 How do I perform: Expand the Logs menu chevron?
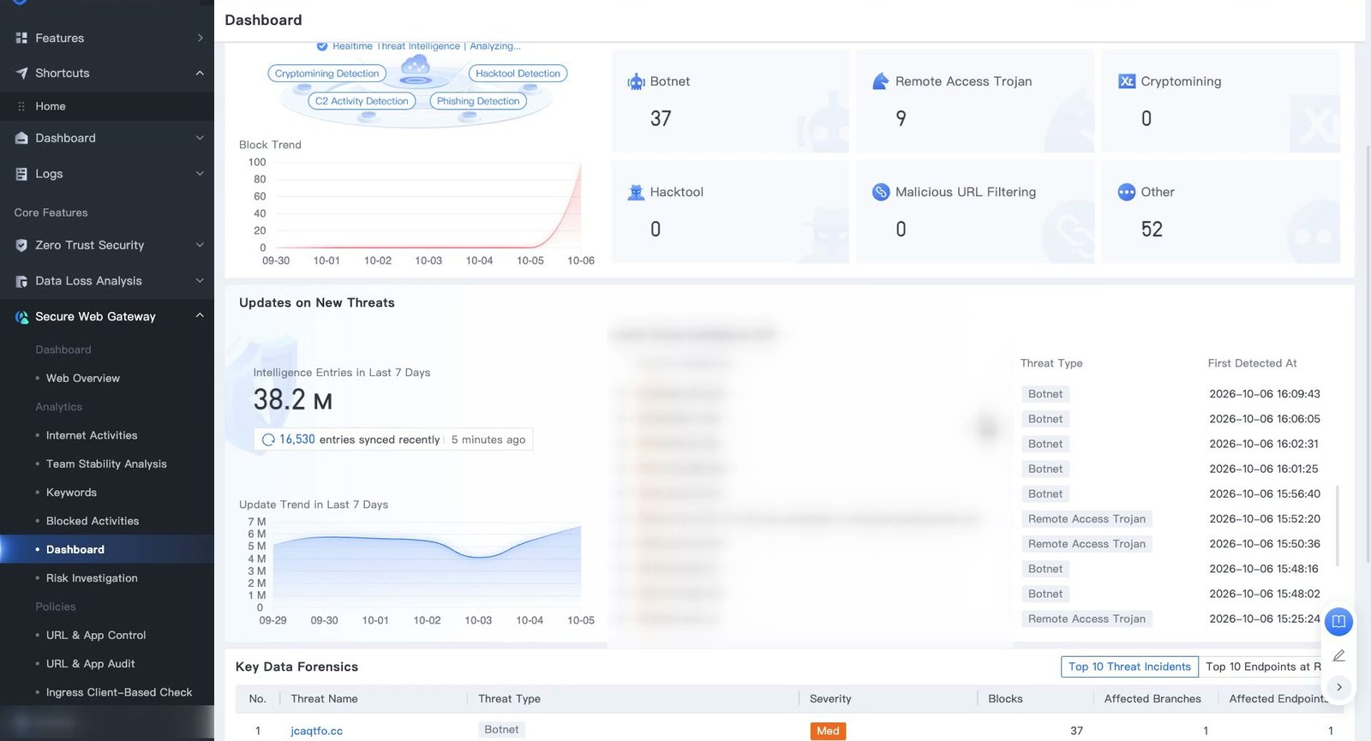pos(200,174)
